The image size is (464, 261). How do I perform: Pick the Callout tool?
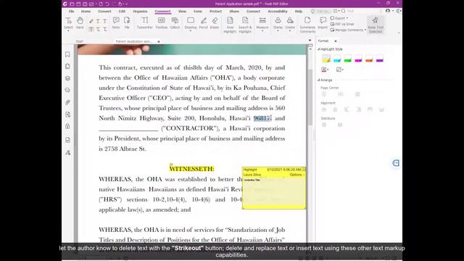coord(175,23)
